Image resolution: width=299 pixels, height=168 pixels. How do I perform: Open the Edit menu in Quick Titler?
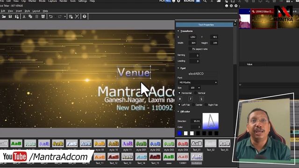tap(3, 11)
